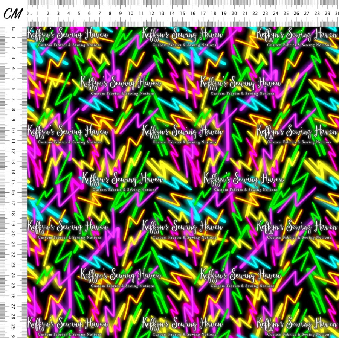Click the 25 mark on the left ruler
The height and width of the screenshot is (338, 339).
[14, 286]
